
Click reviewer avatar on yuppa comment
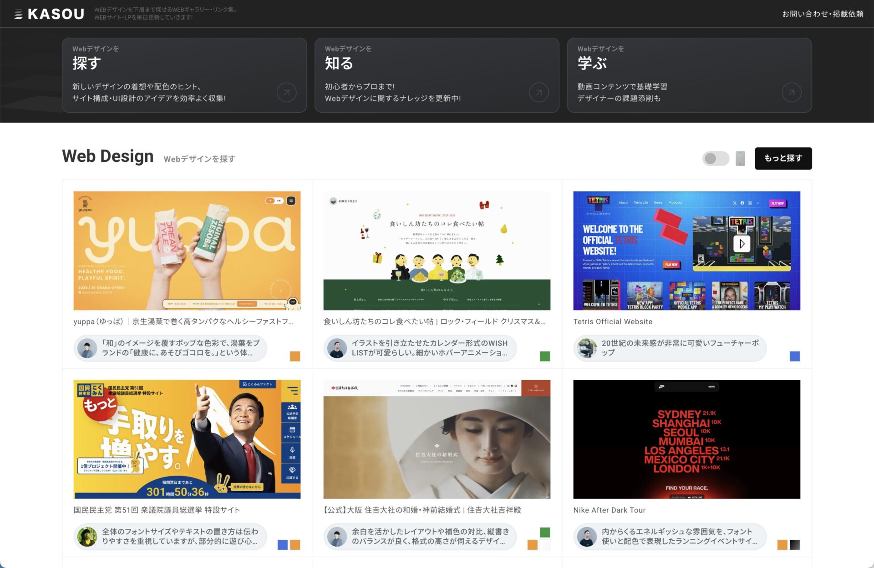click(x=87, y=348)
